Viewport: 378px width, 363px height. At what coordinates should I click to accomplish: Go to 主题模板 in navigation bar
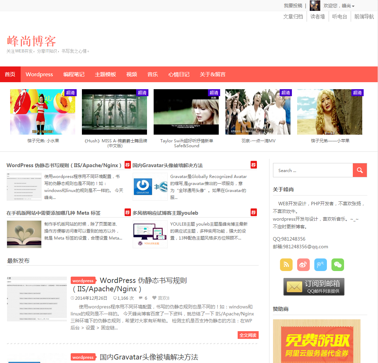pyautogui.click(x=105, y=74)
